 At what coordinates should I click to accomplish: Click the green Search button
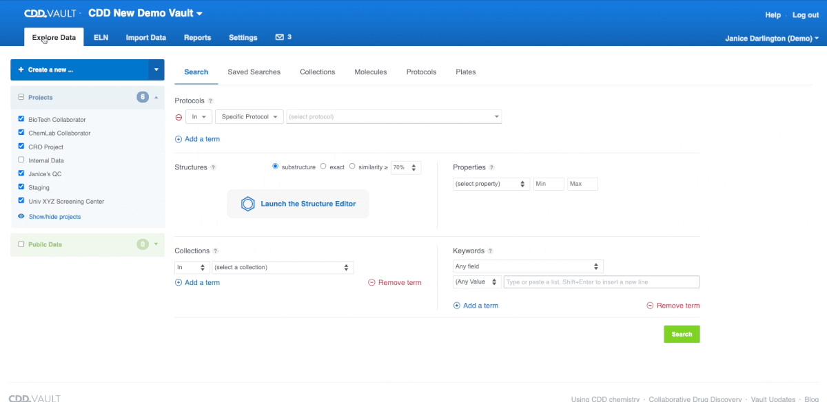pos(681,334)
